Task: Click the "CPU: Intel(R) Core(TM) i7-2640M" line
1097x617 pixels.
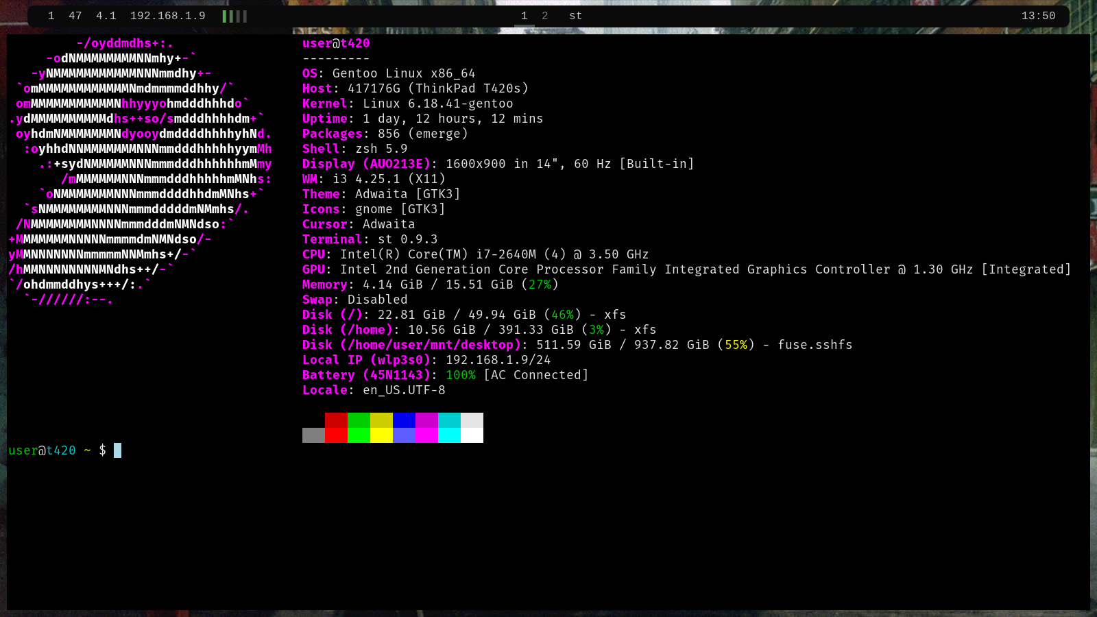Action: click(476, 254)
